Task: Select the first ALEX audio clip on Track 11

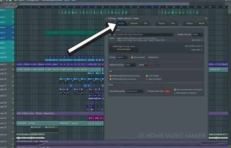Action: pos(23,64)
